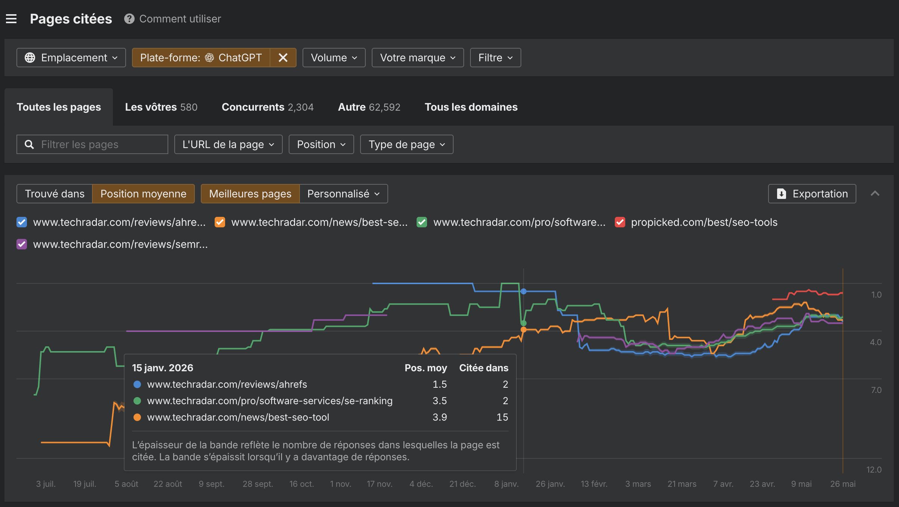The image size is (899, 507).
Task: Click the www.techradar.com/news/best-se... legend label
Action: point(319,222)
